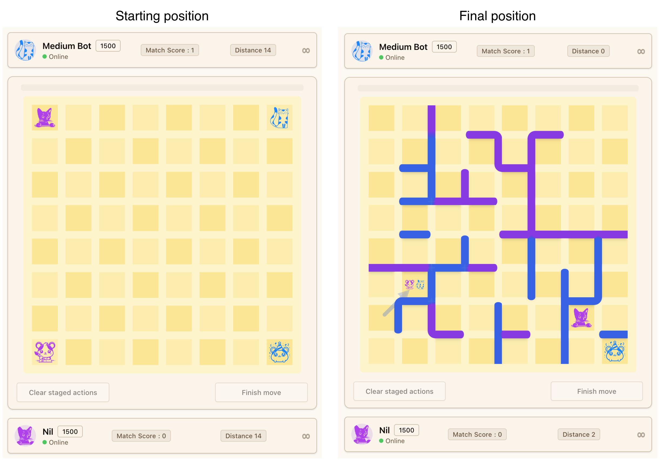Click the Match Score : 1 badge
The height and width of the screenshot is (461, 660).
click(x=170, y=50)
